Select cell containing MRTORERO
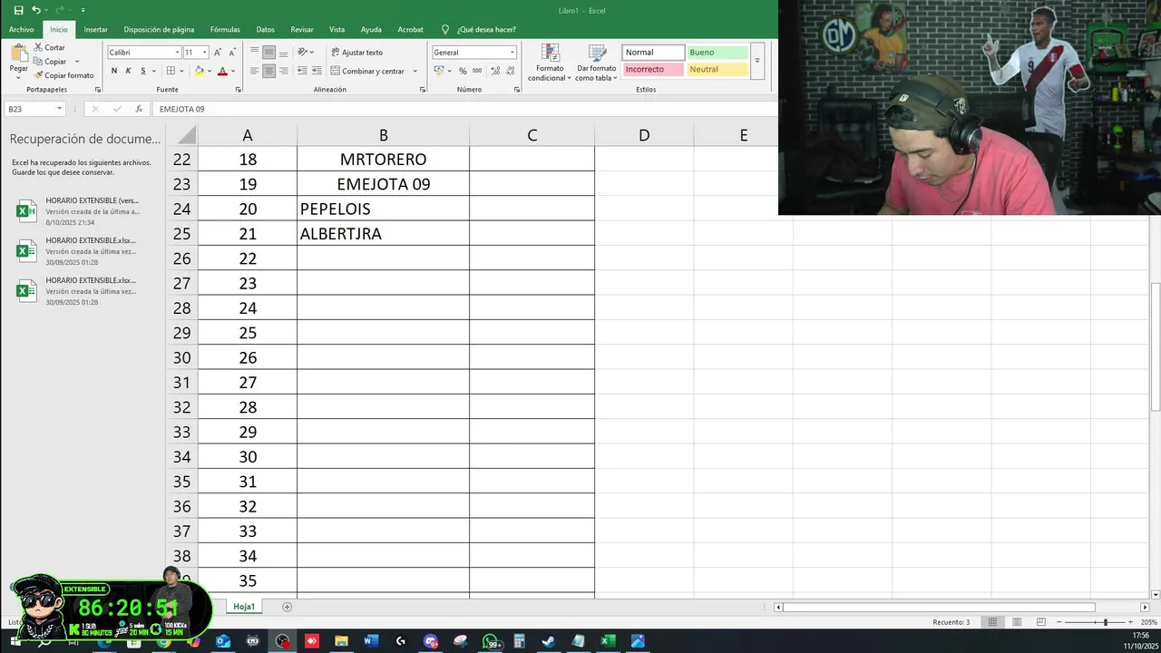Viewport: 1161px width, 653px height. [383, 160]
